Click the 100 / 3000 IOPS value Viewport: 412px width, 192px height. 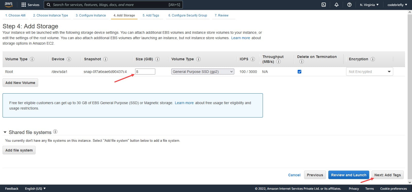248,72
